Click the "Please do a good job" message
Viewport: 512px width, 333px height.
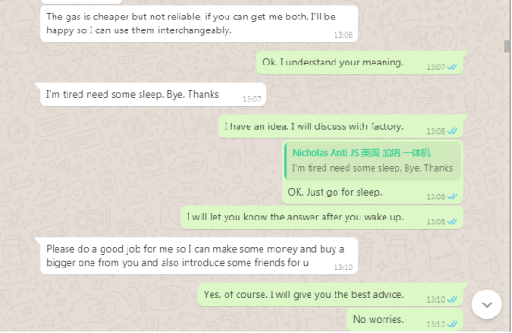pos(199,256)
